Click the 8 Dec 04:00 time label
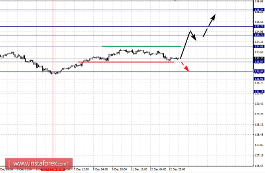265x173 pixels. [100, 169]
